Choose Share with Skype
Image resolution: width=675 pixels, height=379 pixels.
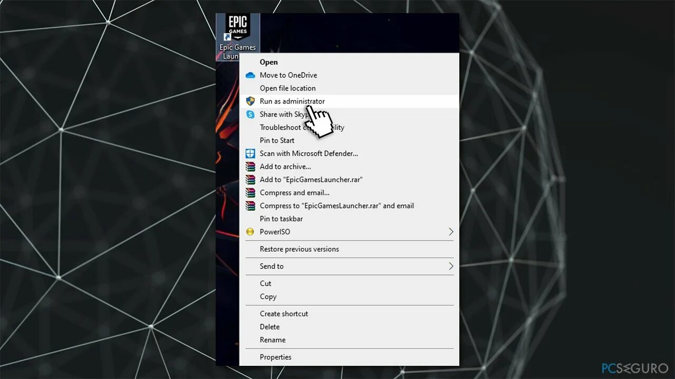pyautogui.click(x=349, y=114)
